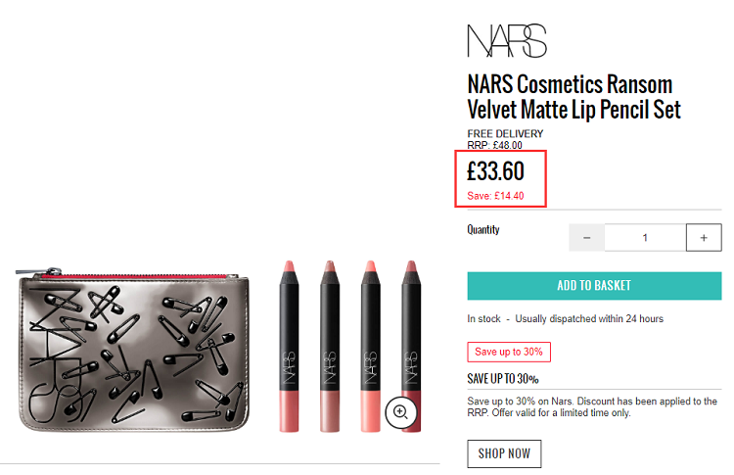Click the 'SAVE UP TO 30%' offer heading
The height and width of the screenshot is (475, 734).
[x=503, y=378]
